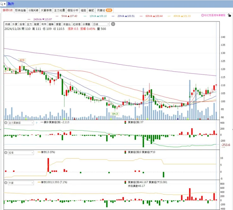Close the 投信 indicator panel

pyautogui.click(x=6, y=153)
